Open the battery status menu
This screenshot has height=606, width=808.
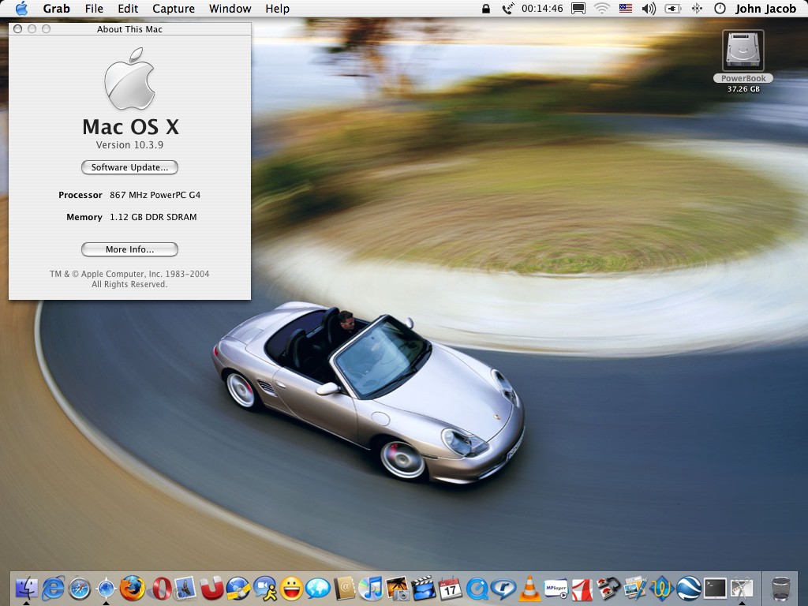click(x=673, y=8)
